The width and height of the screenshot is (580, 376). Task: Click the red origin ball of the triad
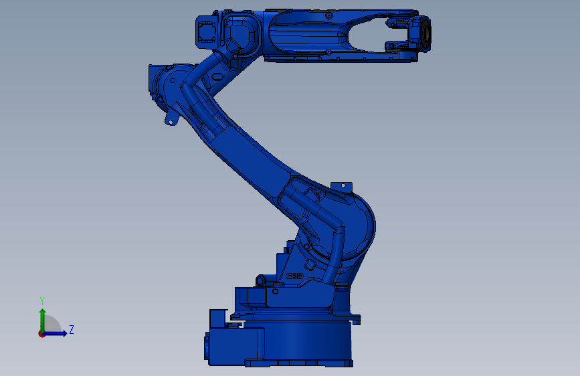pyautogui.click(x=41, y=334)
